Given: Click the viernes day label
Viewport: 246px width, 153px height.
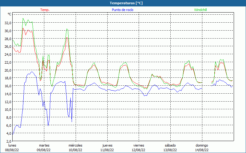Looking at the screenshot, I should (x=139, y=145).
